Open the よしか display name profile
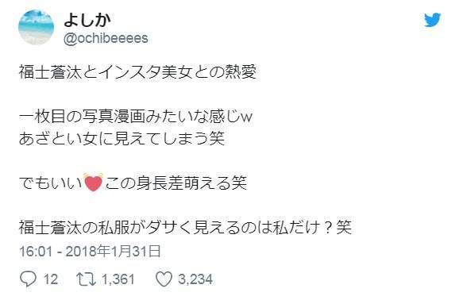The image size is (459, 300). pyautogui.click(x=87, y=20)
